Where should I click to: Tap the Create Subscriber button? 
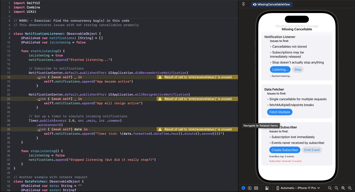click(x=285, y=150)
